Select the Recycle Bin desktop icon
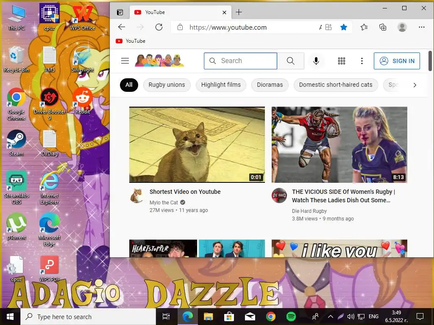The image size is (434, 325). click(x=17, y=59)
